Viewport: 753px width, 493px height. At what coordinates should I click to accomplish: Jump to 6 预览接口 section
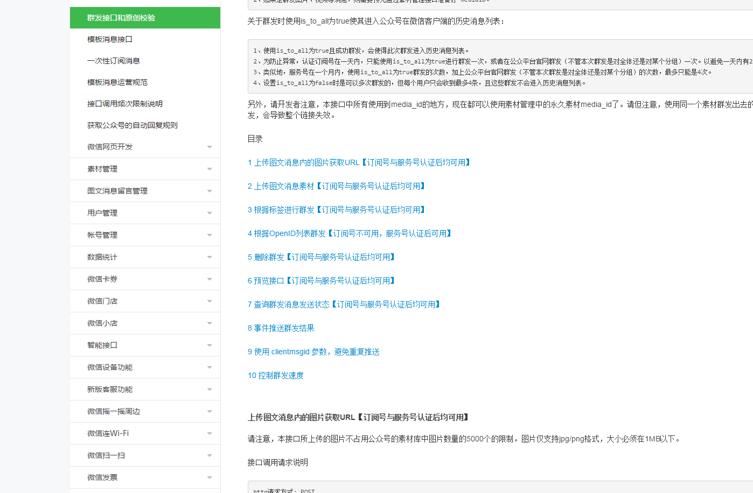pos(322,281)
